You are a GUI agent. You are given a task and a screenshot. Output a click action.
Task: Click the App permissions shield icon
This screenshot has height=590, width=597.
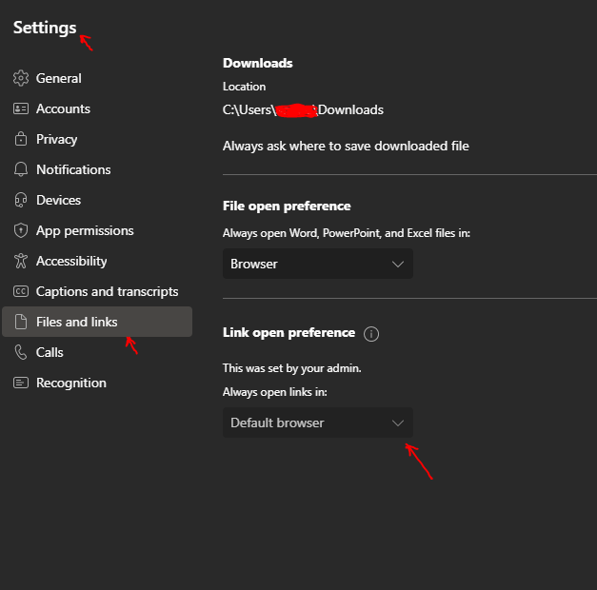pyautogui.click(x=21, y=230)
